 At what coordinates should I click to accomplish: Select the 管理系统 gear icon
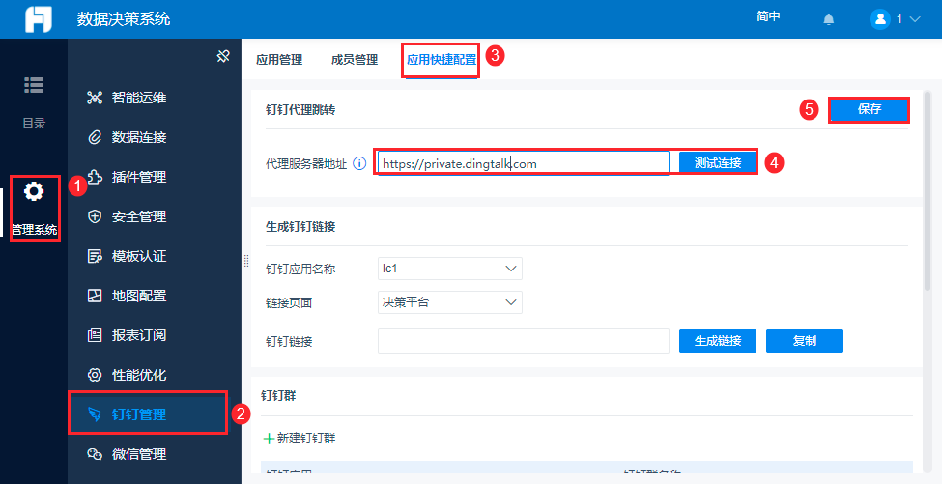(34, 191)
